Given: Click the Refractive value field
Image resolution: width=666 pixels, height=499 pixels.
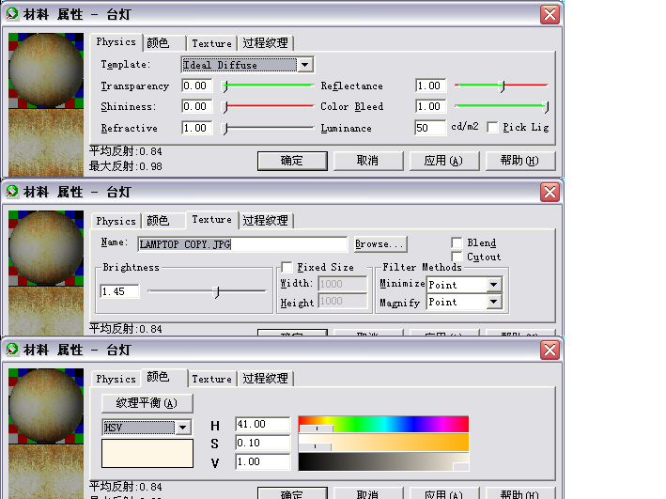Looking at the screenshot, I should click(x=196, y=128).
